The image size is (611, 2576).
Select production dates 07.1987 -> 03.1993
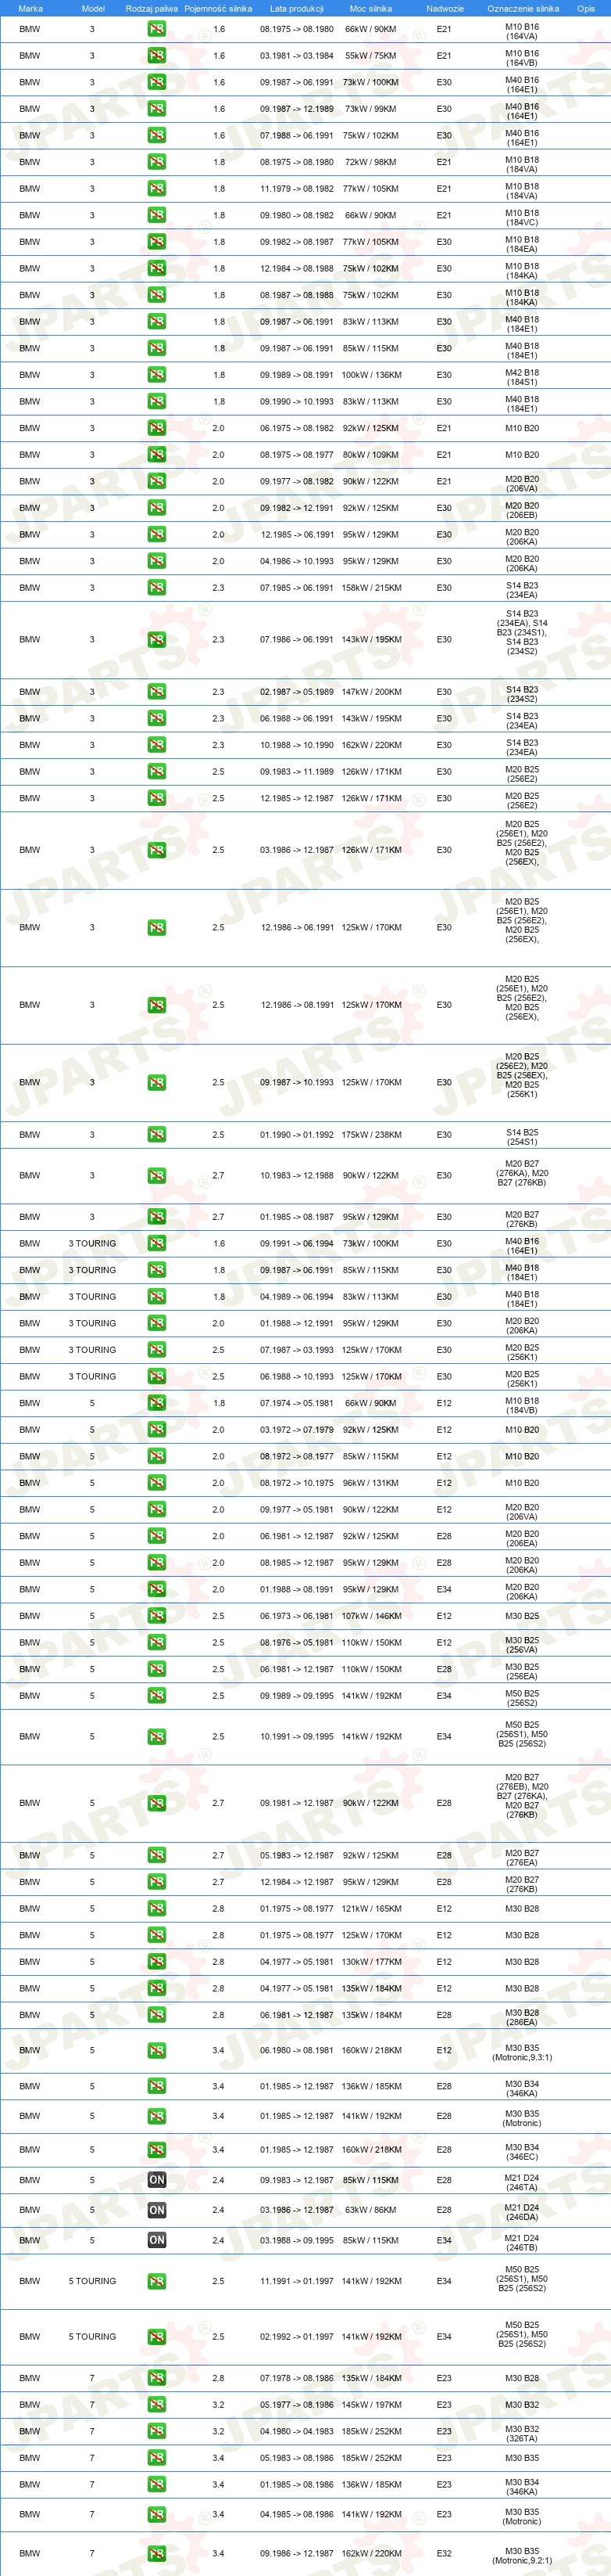(297, 1350)
